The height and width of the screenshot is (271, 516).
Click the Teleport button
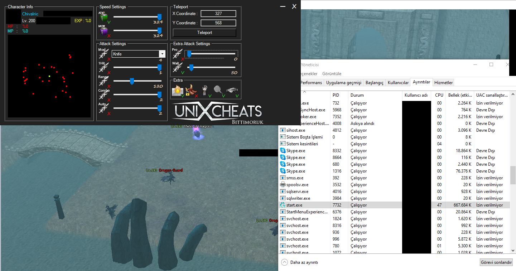click(x=205, y=33)
